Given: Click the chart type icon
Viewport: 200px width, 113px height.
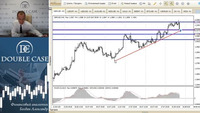Looking at the screenshot, I should click(x=149, y=3).
